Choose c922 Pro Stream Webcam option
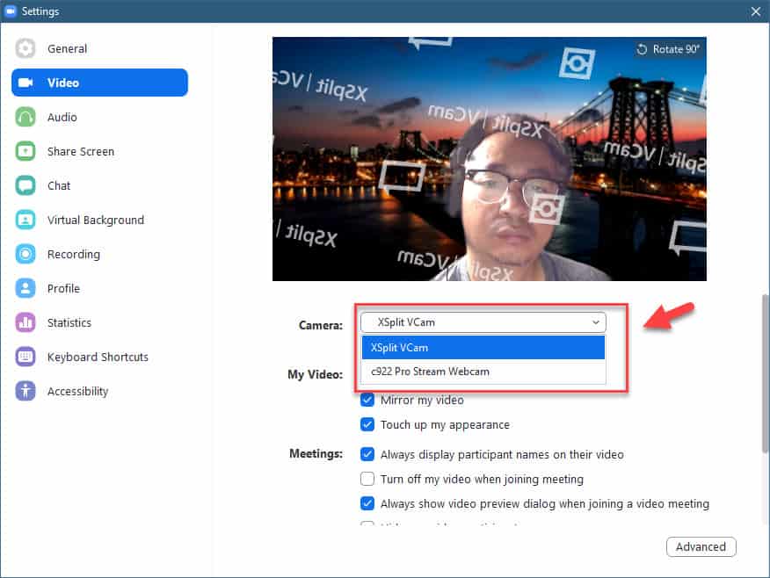 [x=483, y=372]
